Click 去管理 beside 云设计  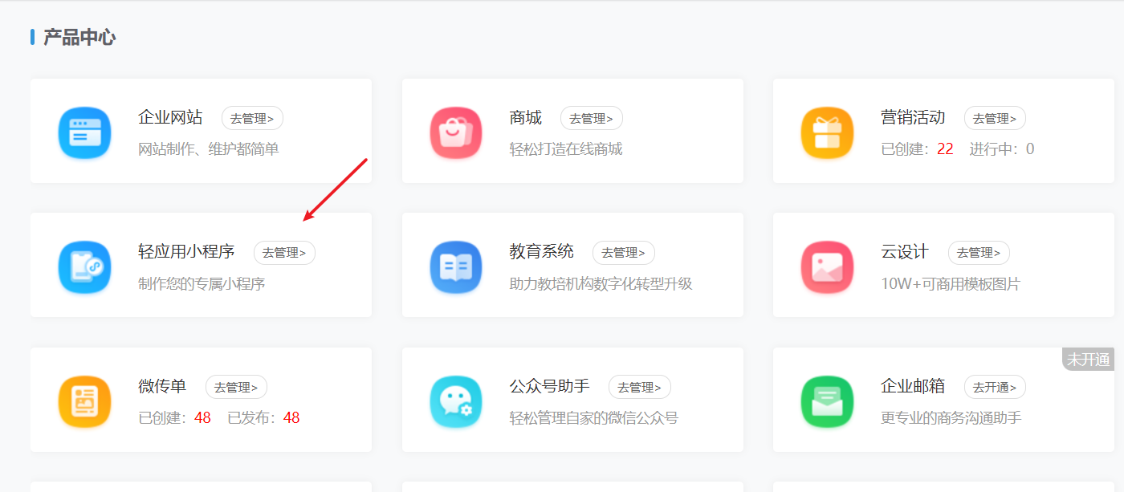pyautogui.click(x=979, y=251)
